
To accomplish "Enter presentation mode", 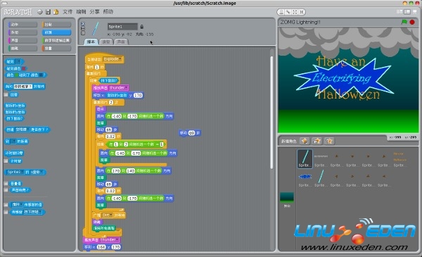I will [416, 12].
